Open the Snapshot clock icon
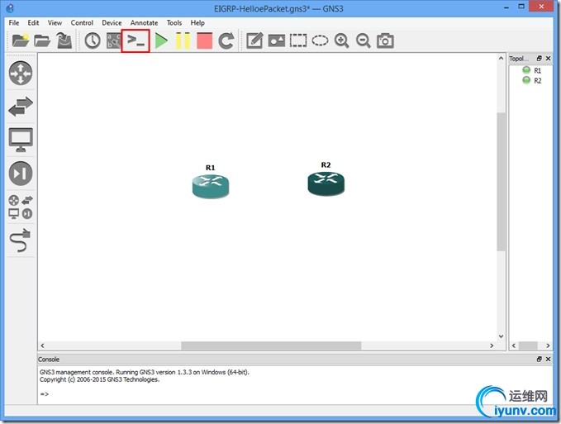This screenshot has width=561, height=424. pos(93,40)
